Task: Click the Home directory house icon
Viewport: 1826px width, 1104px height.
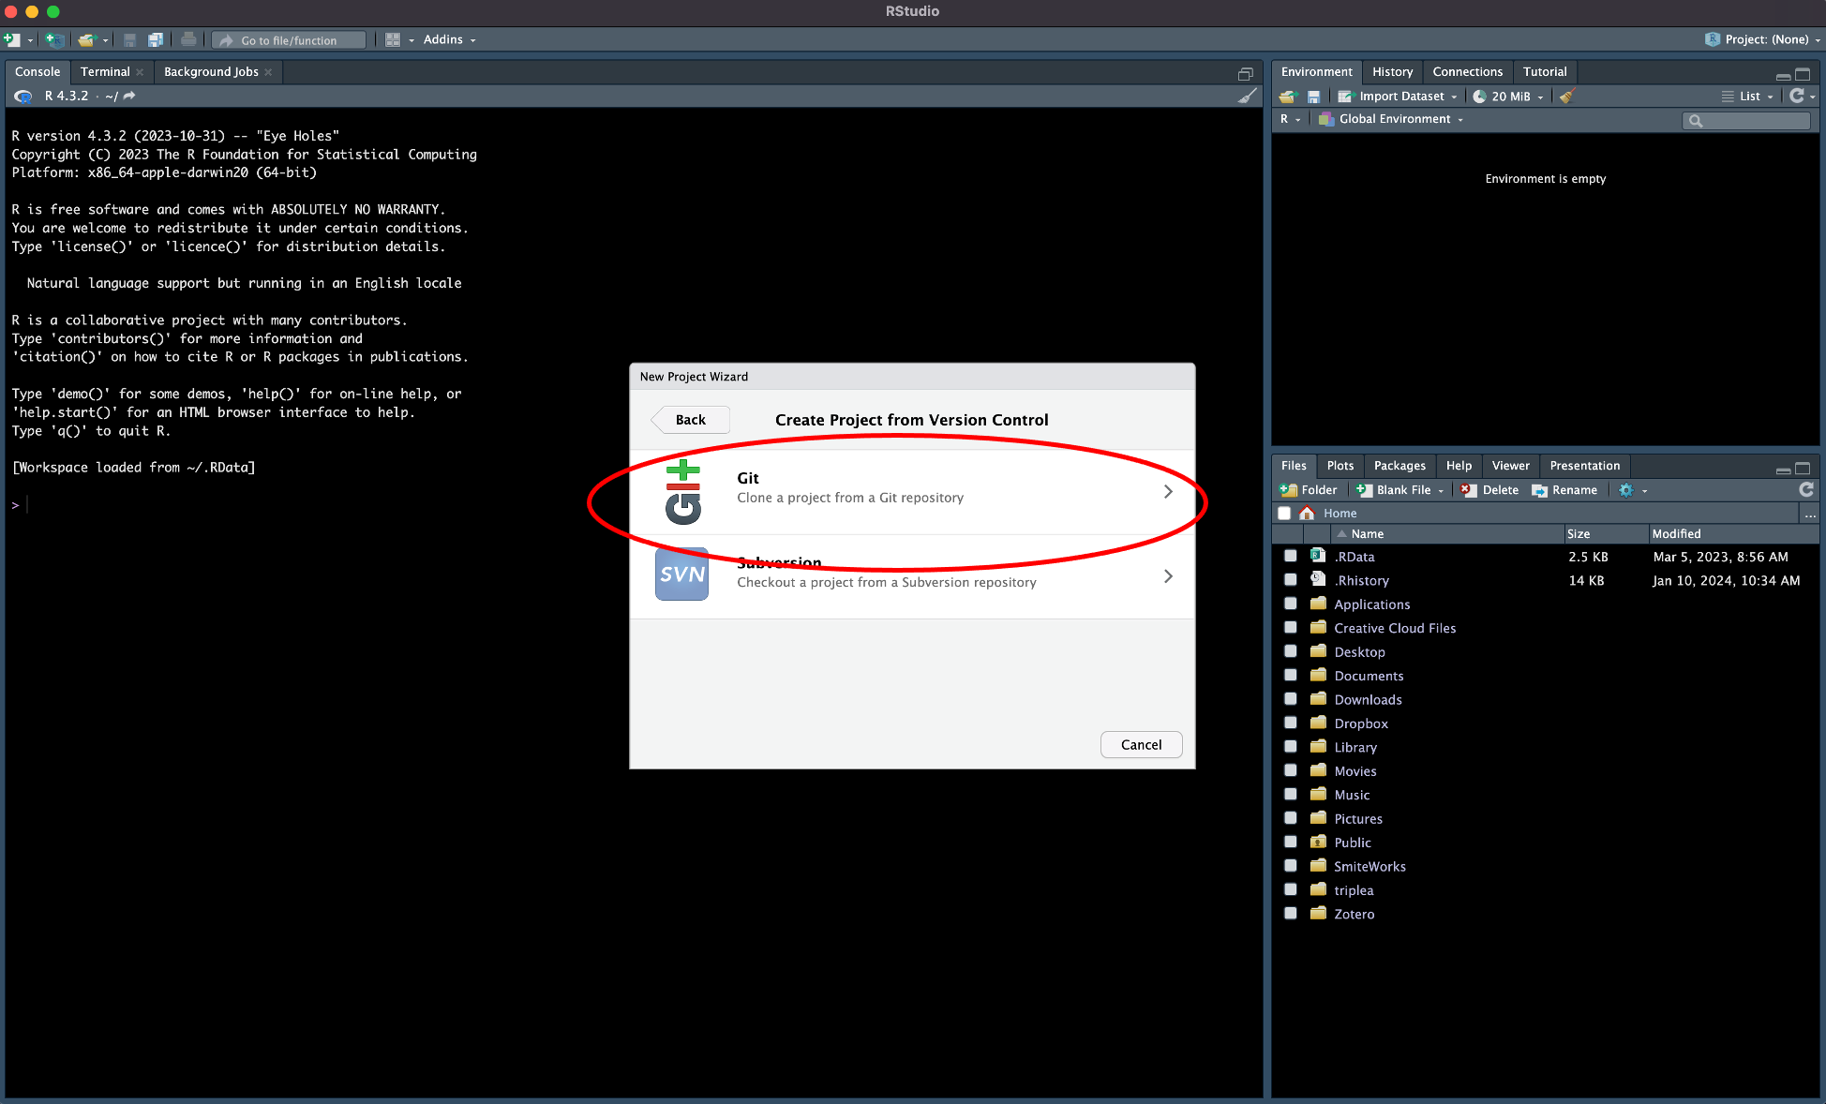Action: [x=1307, y=513]
